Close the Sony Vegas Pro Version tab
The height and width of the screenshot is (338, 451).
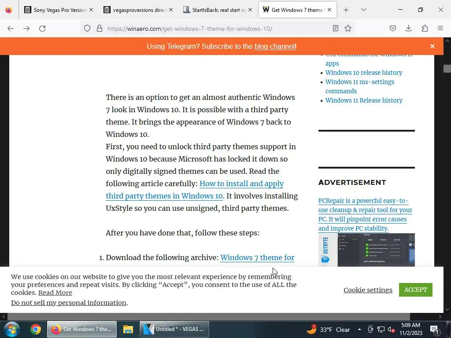(x=91, y=10)
